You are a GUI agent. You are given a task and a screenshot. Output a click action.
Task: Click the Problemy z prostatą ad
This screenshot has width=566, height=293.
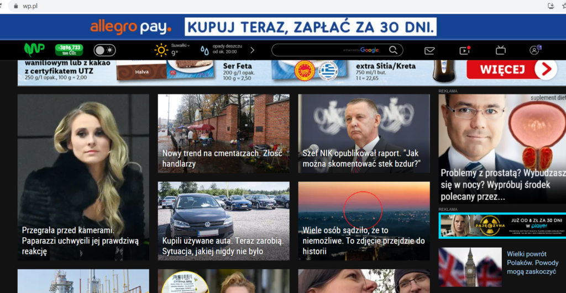point(502,149)
